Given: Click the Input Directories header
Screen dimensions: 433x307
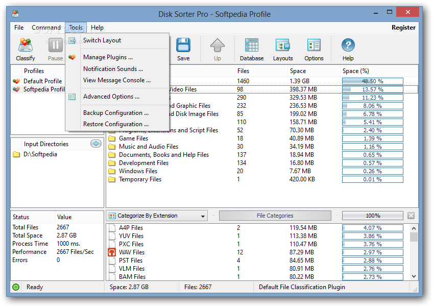Looking at the screenshot, I should [x=46, y=144].
